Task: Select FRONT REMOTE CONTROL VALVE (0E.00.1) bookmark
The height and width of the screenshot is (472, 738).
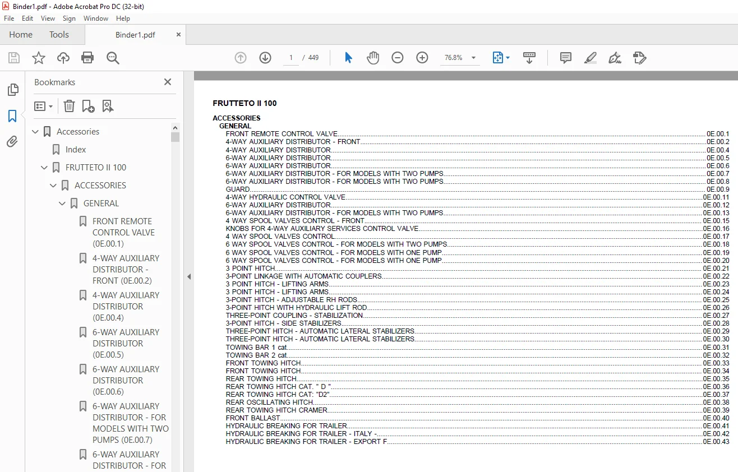Action: (123, 233)
